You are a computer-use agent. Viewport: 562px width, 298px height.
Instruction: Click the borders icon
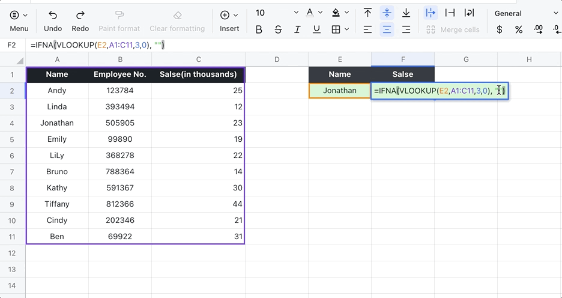pos(336,30)
